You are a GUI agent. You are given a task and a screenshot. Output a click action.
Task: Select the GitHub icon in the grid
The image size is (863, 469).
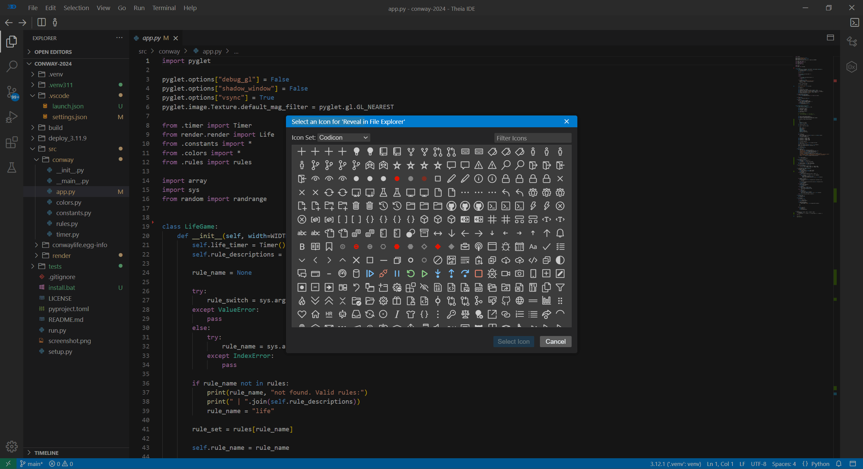(452, 206)
